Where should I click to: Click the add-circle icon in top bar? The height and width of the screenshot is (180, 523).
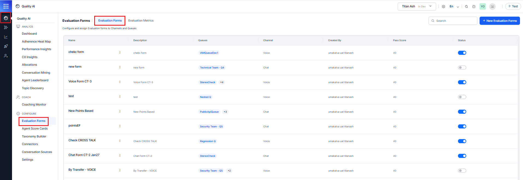444,7
